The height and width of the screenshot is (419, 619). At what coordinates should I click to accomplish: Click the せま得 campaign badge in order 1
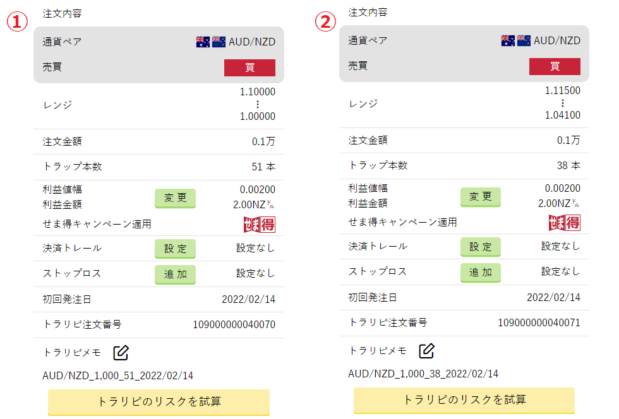click(260, 225)
